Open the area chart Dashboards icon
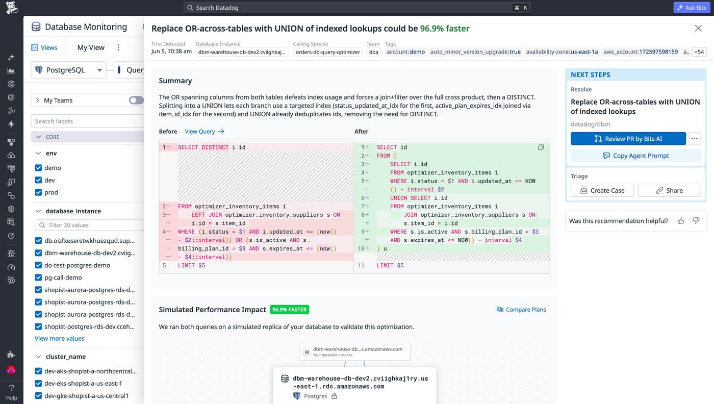 click(11, 70)
